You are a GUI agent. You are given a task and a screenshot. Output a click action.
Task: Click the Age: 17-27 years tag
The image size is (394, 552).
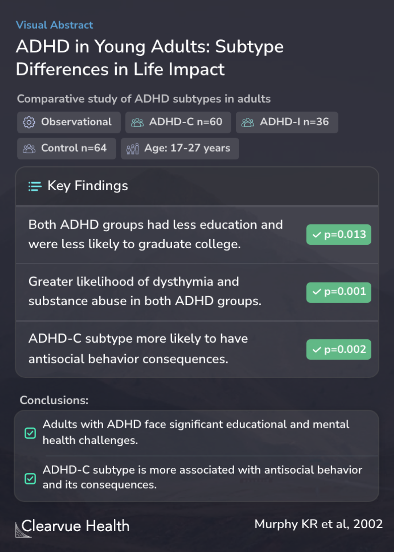point(180,148)
